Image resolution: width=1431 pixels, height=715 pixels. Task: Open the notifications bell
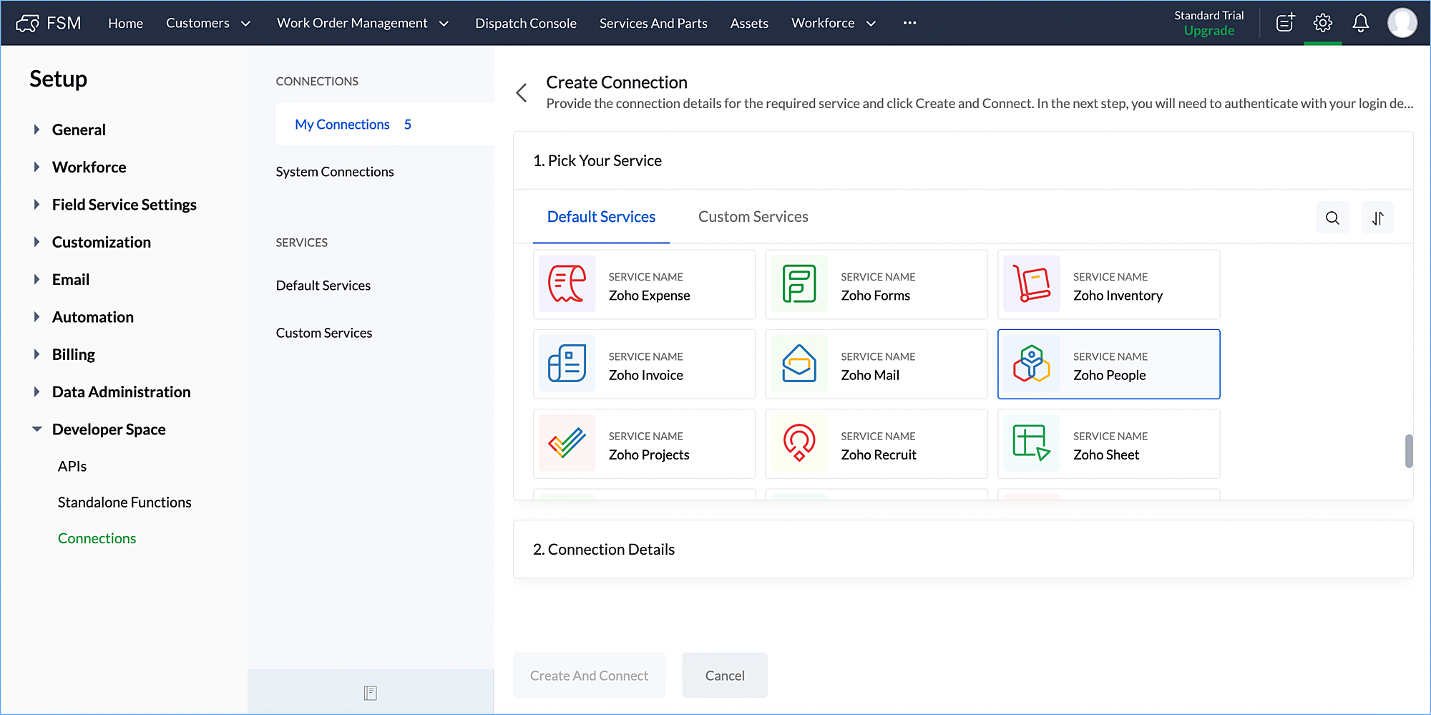pos(1360,23)
